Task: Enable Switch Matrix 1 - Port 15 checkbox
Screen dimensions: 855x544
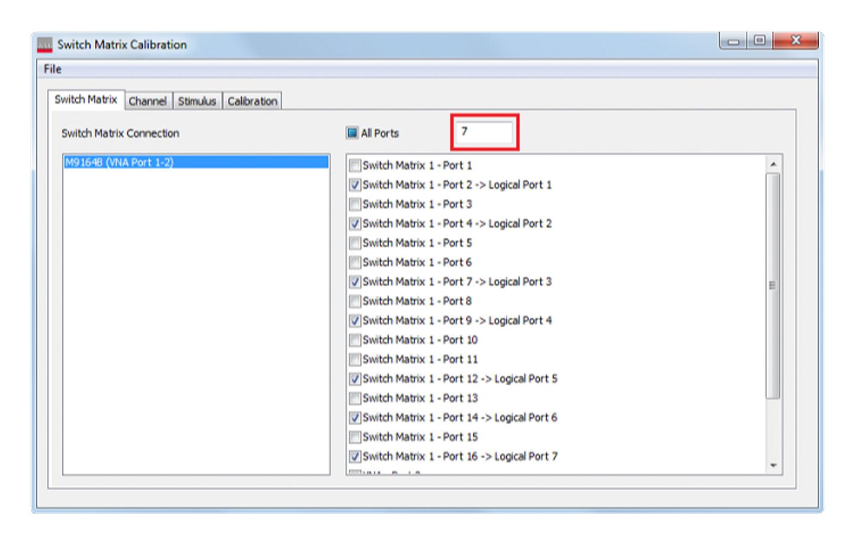Action: pos(355,437)
